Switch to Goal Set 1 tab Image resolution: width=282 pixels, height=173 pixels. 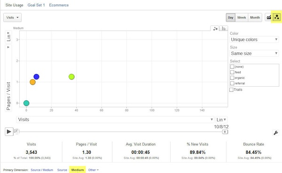coord(36,5)
